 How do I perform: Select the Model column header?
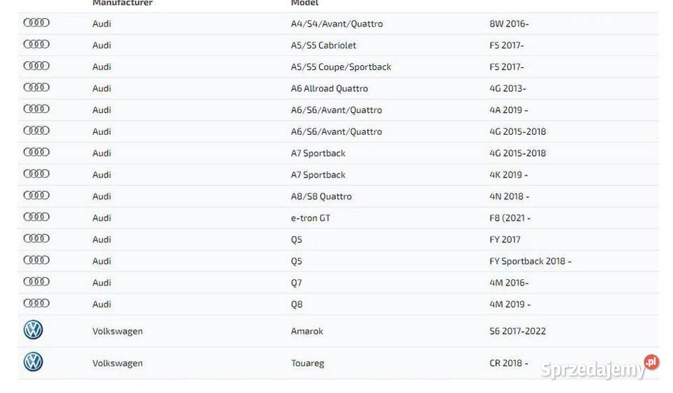coord(305,3)
